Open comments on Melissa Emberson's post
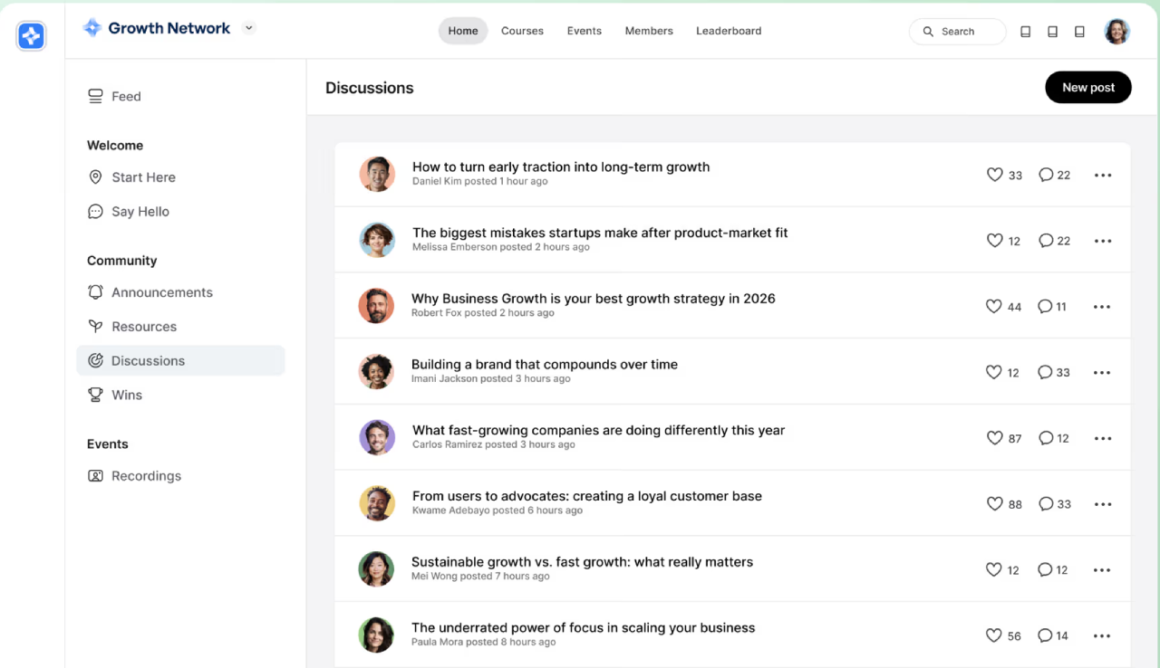 1045,241
